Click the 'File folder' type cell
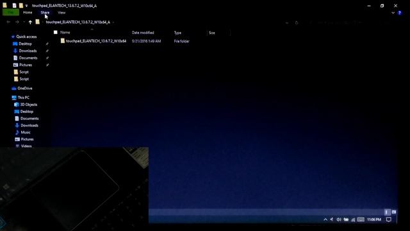The height and width of the screenshot is (231, 410). pos(181,41)
